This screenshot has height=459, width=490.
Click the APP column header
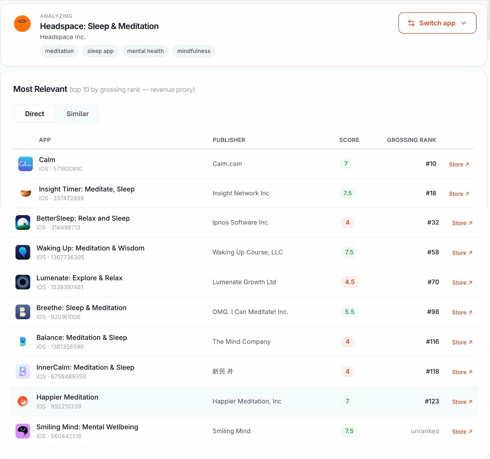click(45, 140)
